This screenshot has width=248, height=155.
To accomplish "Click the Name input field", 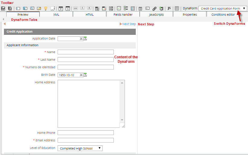I will [x=85, y=52].
